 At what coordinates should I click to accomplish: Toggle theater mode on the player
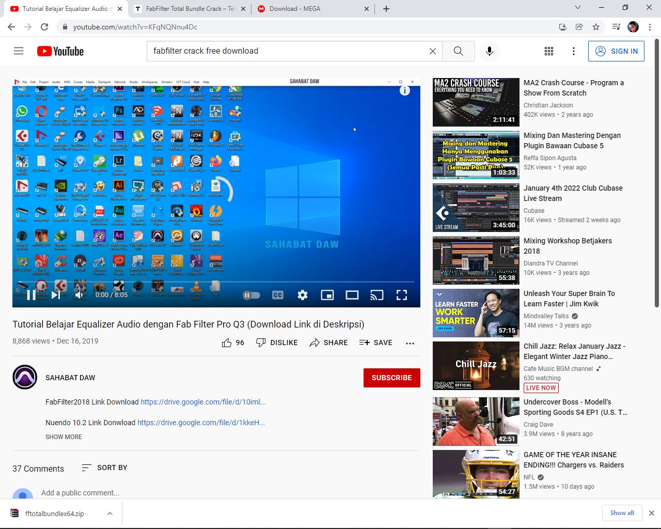(352, 295)
